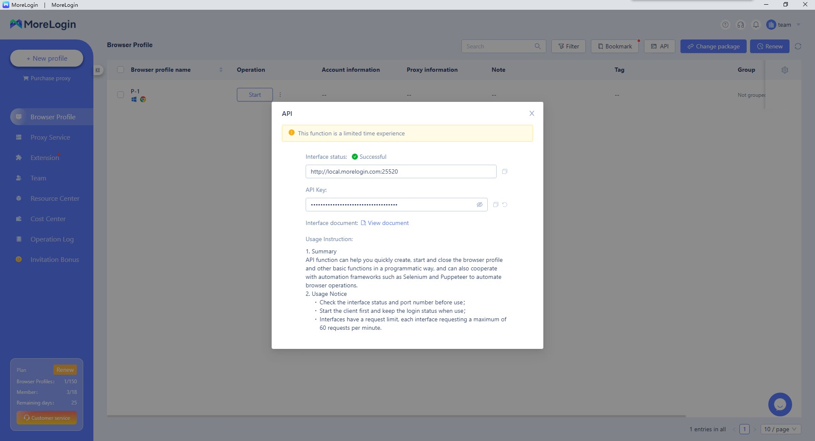815x441 pixels.
Task: Select Browser Profile in sidebar
Action: pyautogui.click(x=52, y=117)
